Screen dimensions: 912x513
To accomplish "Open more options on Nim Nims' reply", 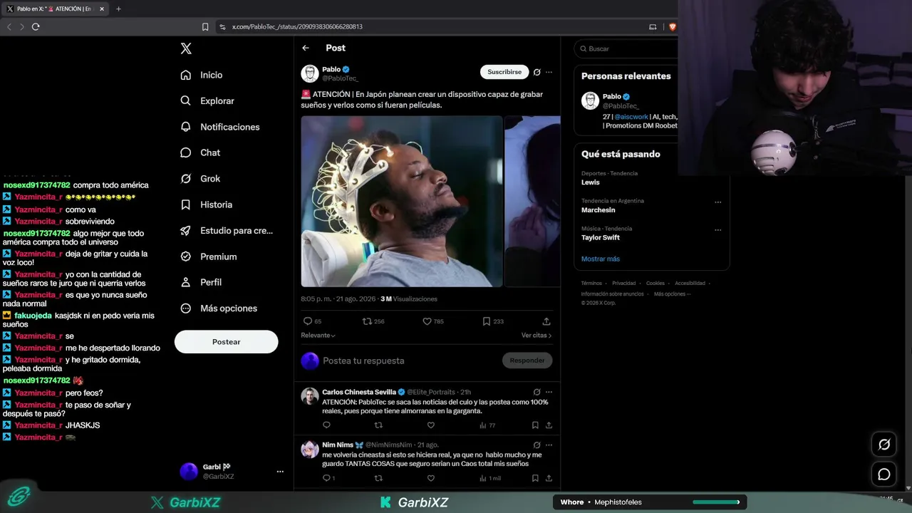I will coord(549,445).
